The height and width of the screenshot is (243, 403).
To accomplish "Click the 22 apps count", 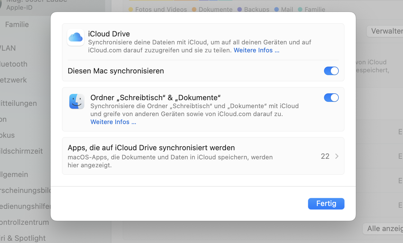I will (325, 156).
